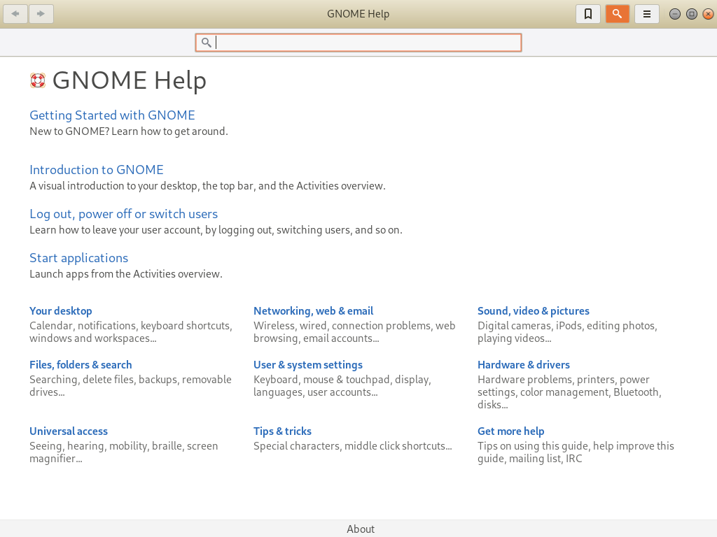The width and height of the screenshot is (717, 537).
Task: Click description starting 'A visual introduction to your desktop'
Action: (x=207, y=186)
